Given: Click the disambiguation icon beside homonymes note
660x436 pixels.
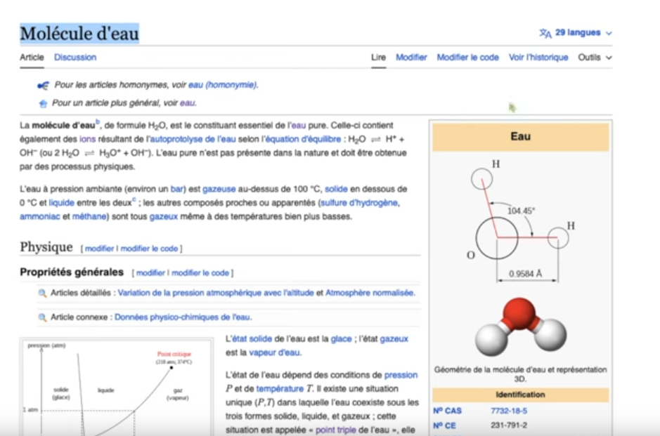Looking at the screenshot, I should point(42,85).
